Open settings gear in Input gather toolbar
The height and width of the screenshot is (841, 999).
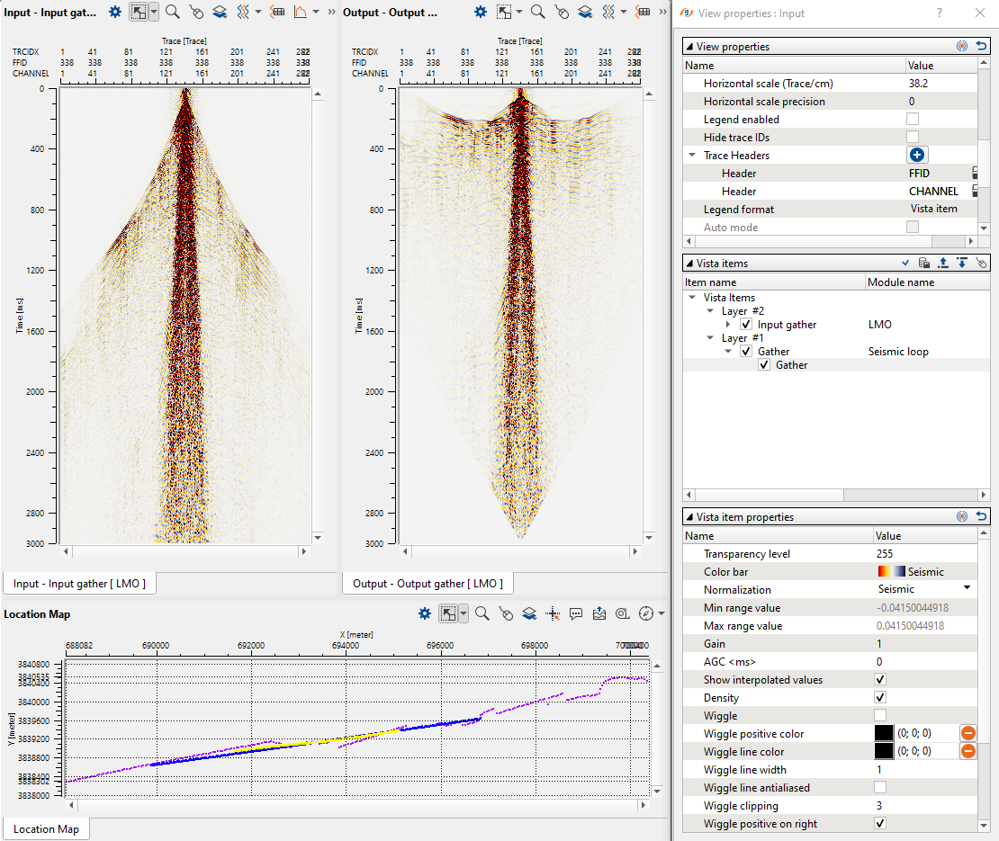[114, 12]
